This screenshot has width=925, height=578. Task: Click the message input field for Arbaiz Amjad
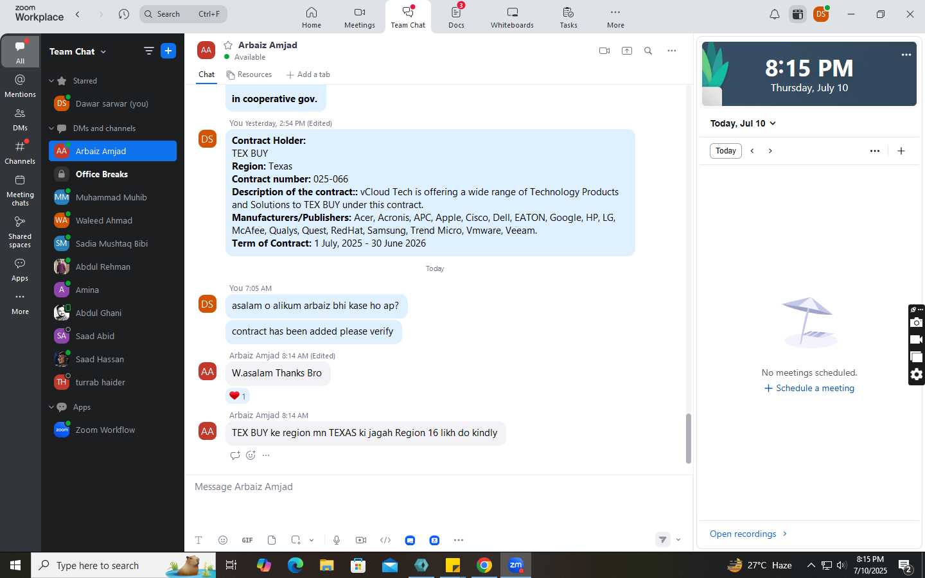click(x=438, y=487)
